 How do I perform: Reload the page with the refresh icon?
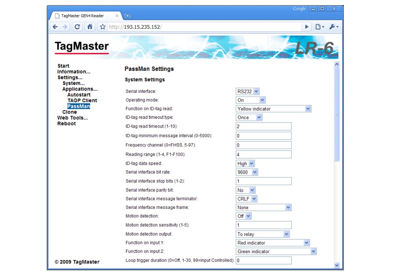point(77,27)
